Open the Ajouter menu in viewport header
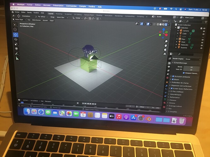 (x=45, y=20)
